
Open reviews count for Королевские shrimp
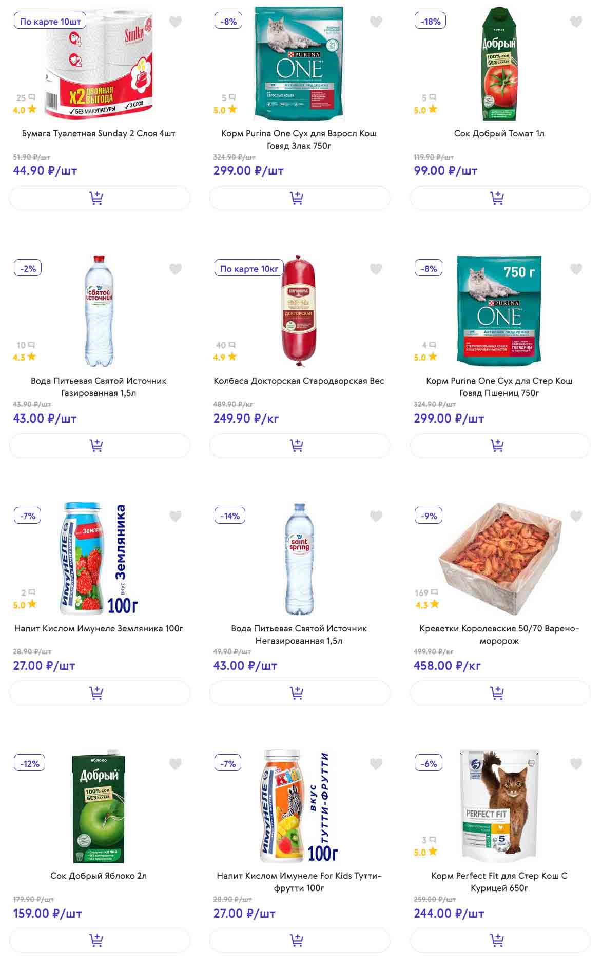(426, 593)
